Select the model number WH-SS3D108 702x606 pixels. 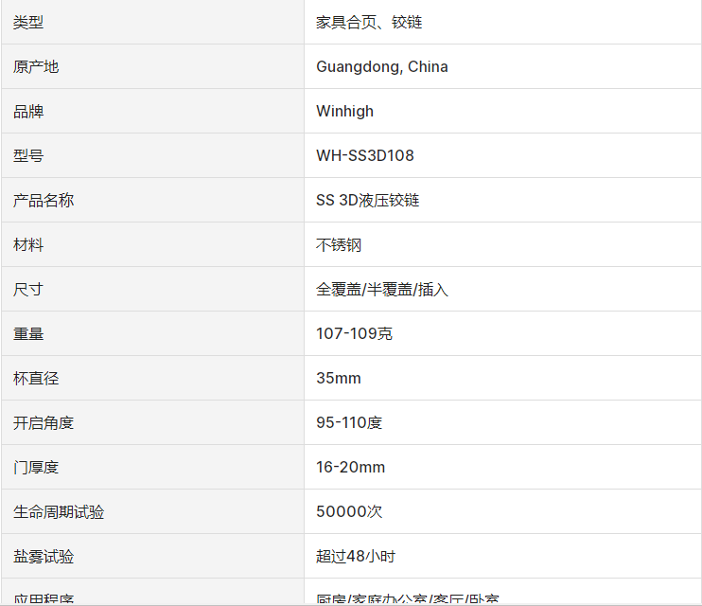(x=365, y=155)
